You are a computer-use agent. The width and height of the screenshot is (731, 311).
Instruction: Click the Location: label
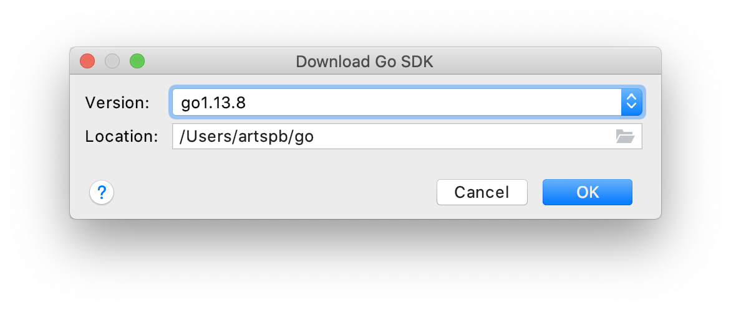point(122,136)
